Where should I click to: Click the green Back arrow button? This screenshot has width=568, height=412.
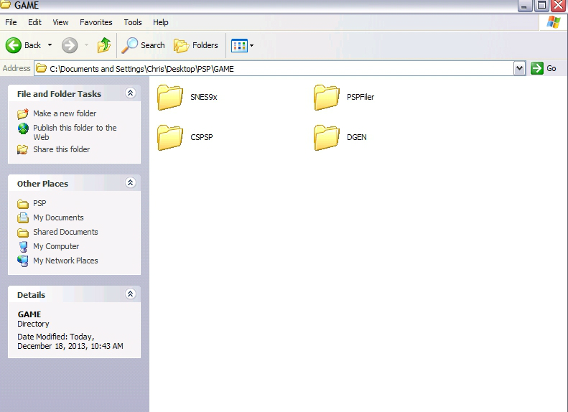tap(14, 45)
